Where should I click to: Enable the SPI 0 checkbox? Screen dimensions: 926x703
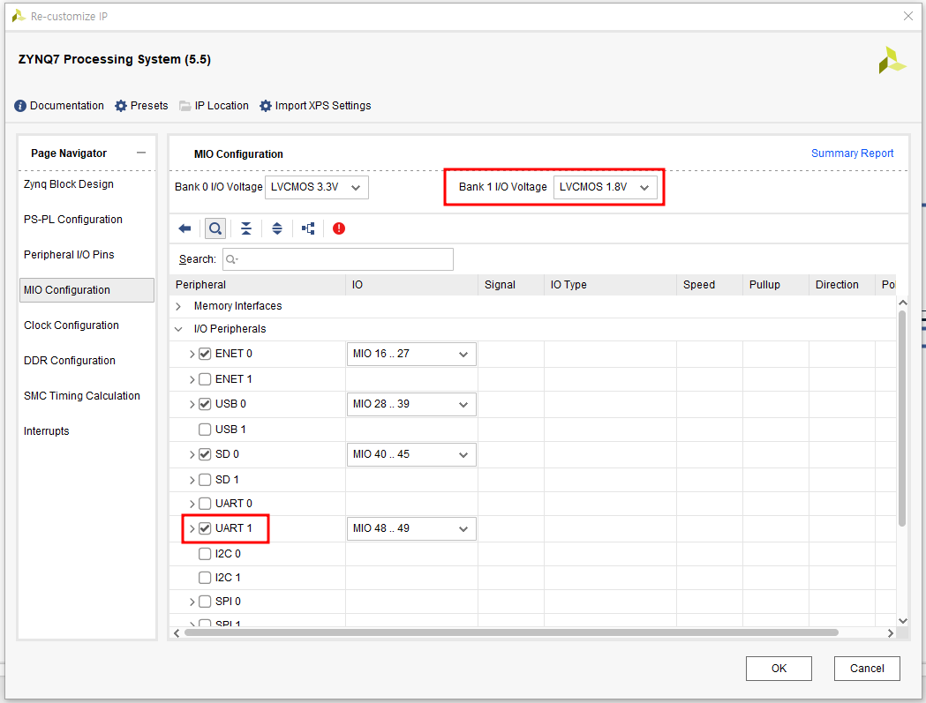coord(205,602)
